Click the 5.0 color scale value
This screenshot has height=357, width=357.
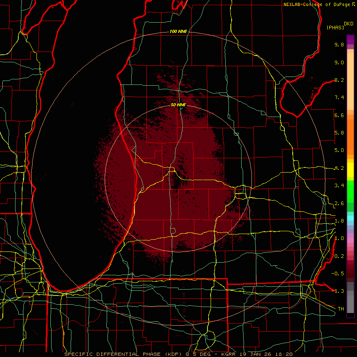click(339, 150)
